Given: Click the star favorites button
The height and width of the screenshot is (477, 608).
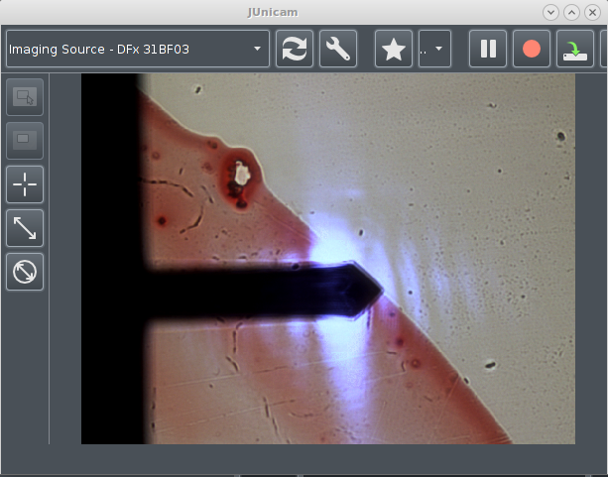Looking at the screenshot, I should (x=394, y=49).
